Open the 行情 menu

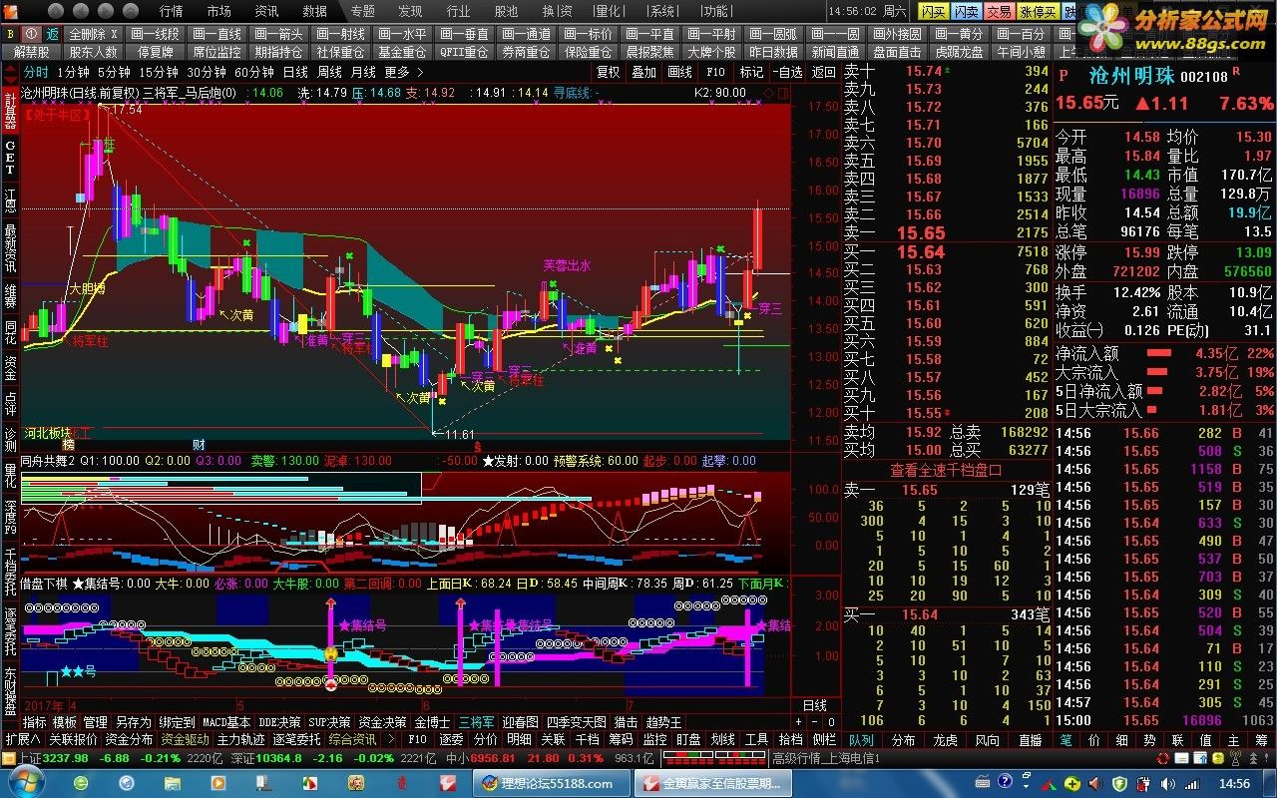(x=172, y=11)
